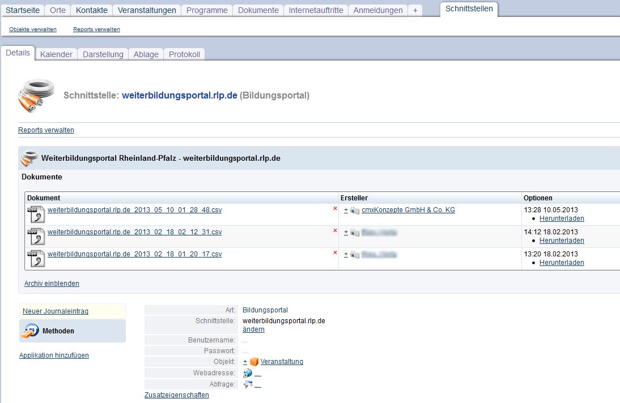Show the archive via Archiv einblenden
Screen dimensions: 620x403
52,284
